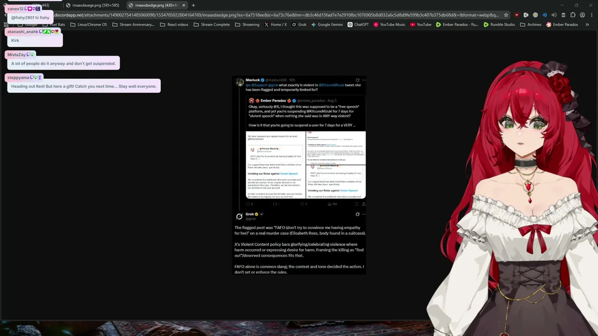Click the uBlock Origin extension icon

coord(516,15)
